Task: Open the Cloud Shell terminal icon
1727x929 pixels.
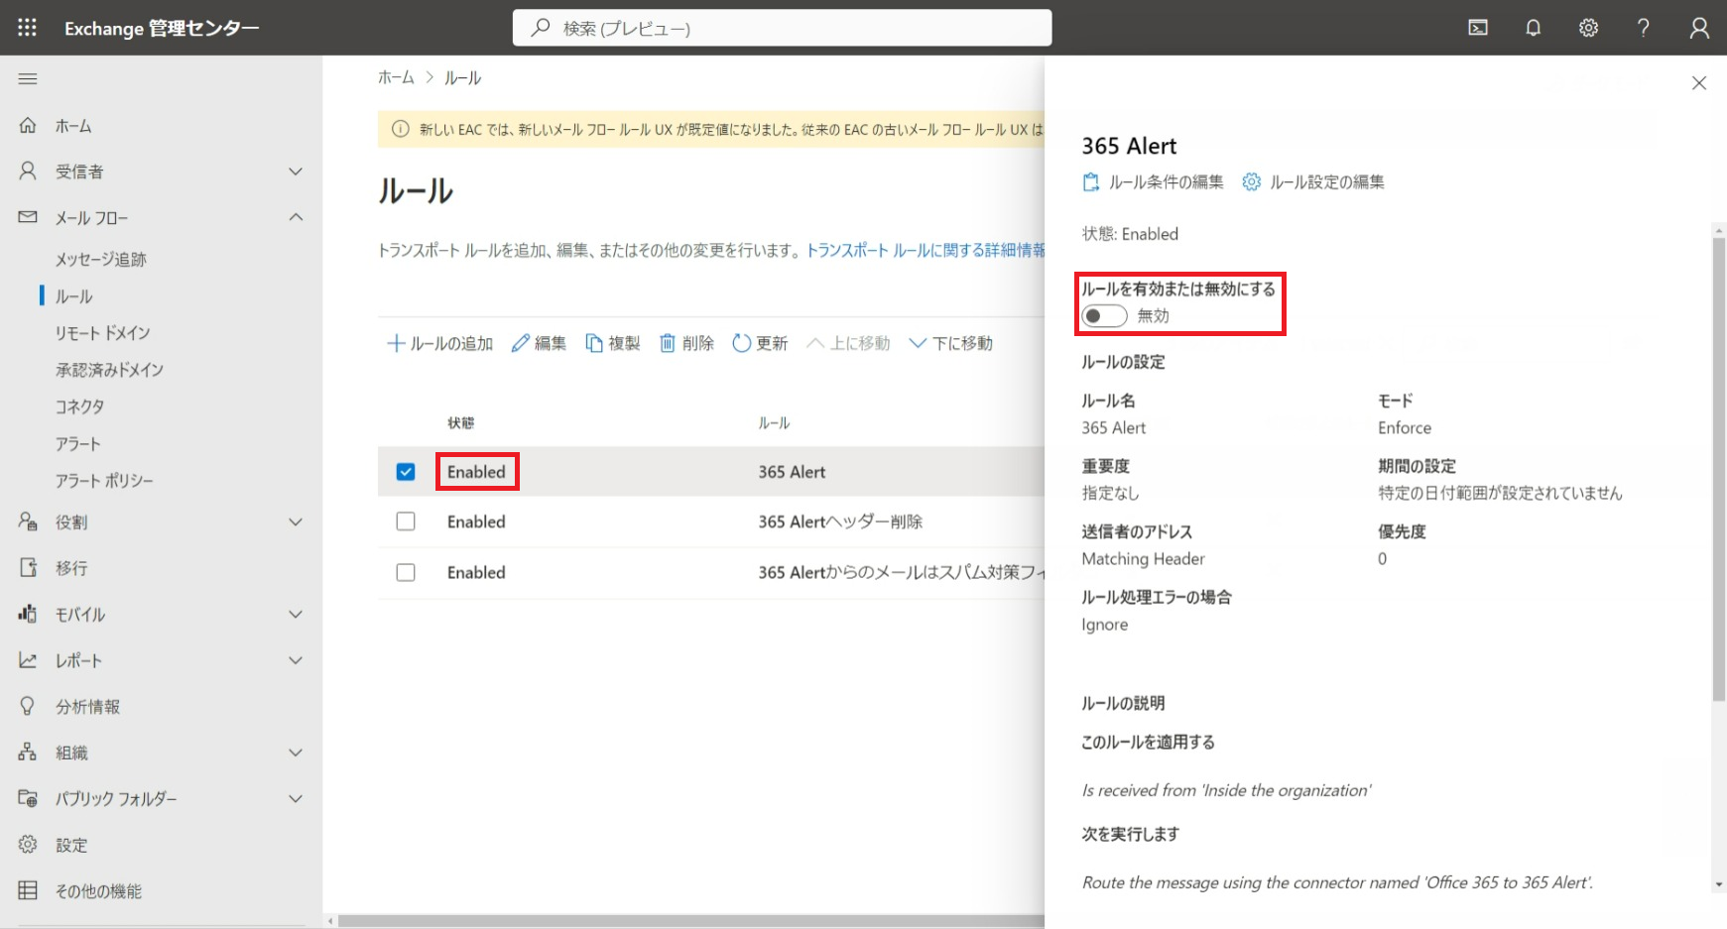Action: (x=1478, y=28)
